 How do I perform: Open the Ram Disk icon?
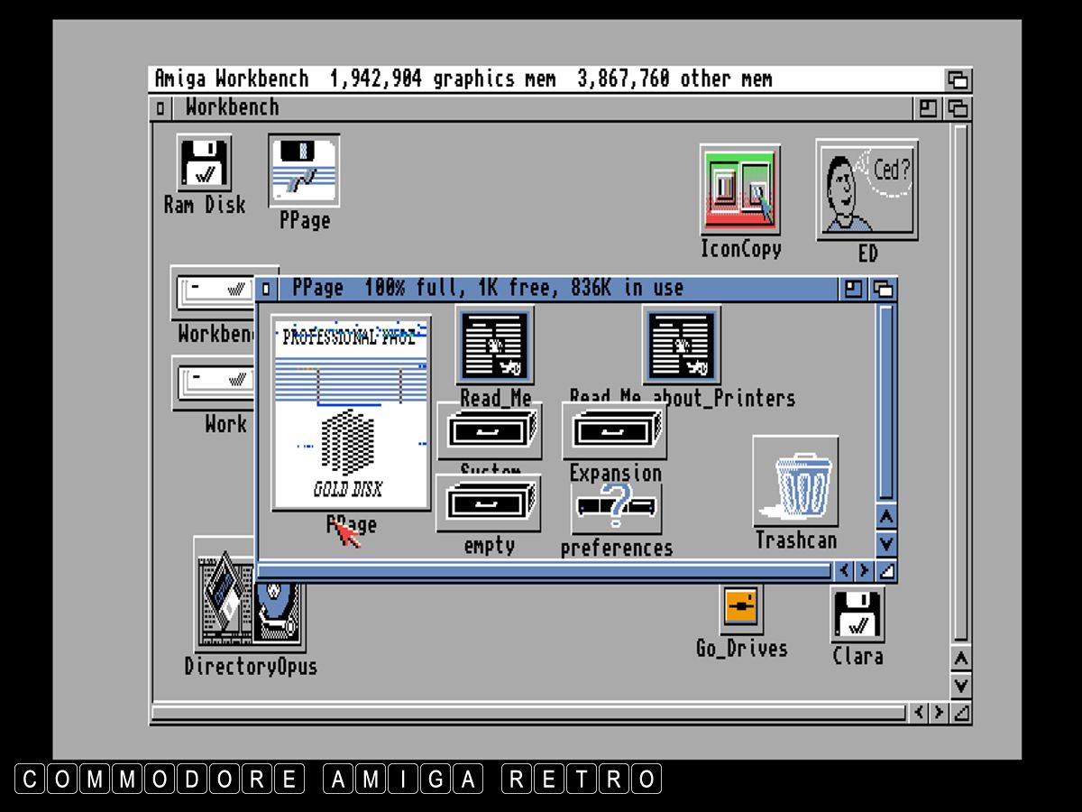point(204,163)
